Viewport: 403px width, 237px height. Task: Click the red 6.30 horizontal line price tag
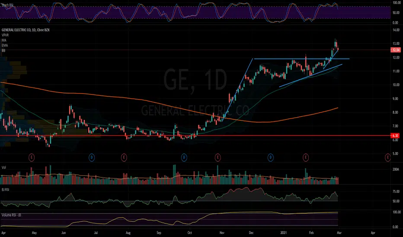click(396, 136)
